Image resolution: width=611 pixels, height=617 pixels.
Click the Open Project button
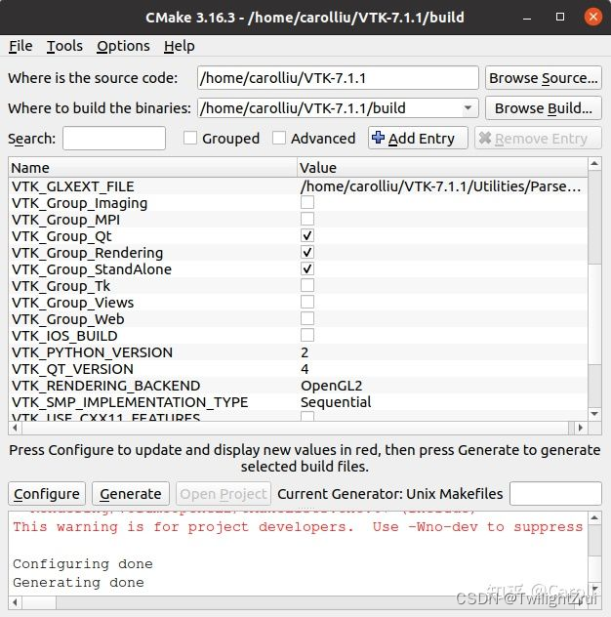[x=224, y=493]
